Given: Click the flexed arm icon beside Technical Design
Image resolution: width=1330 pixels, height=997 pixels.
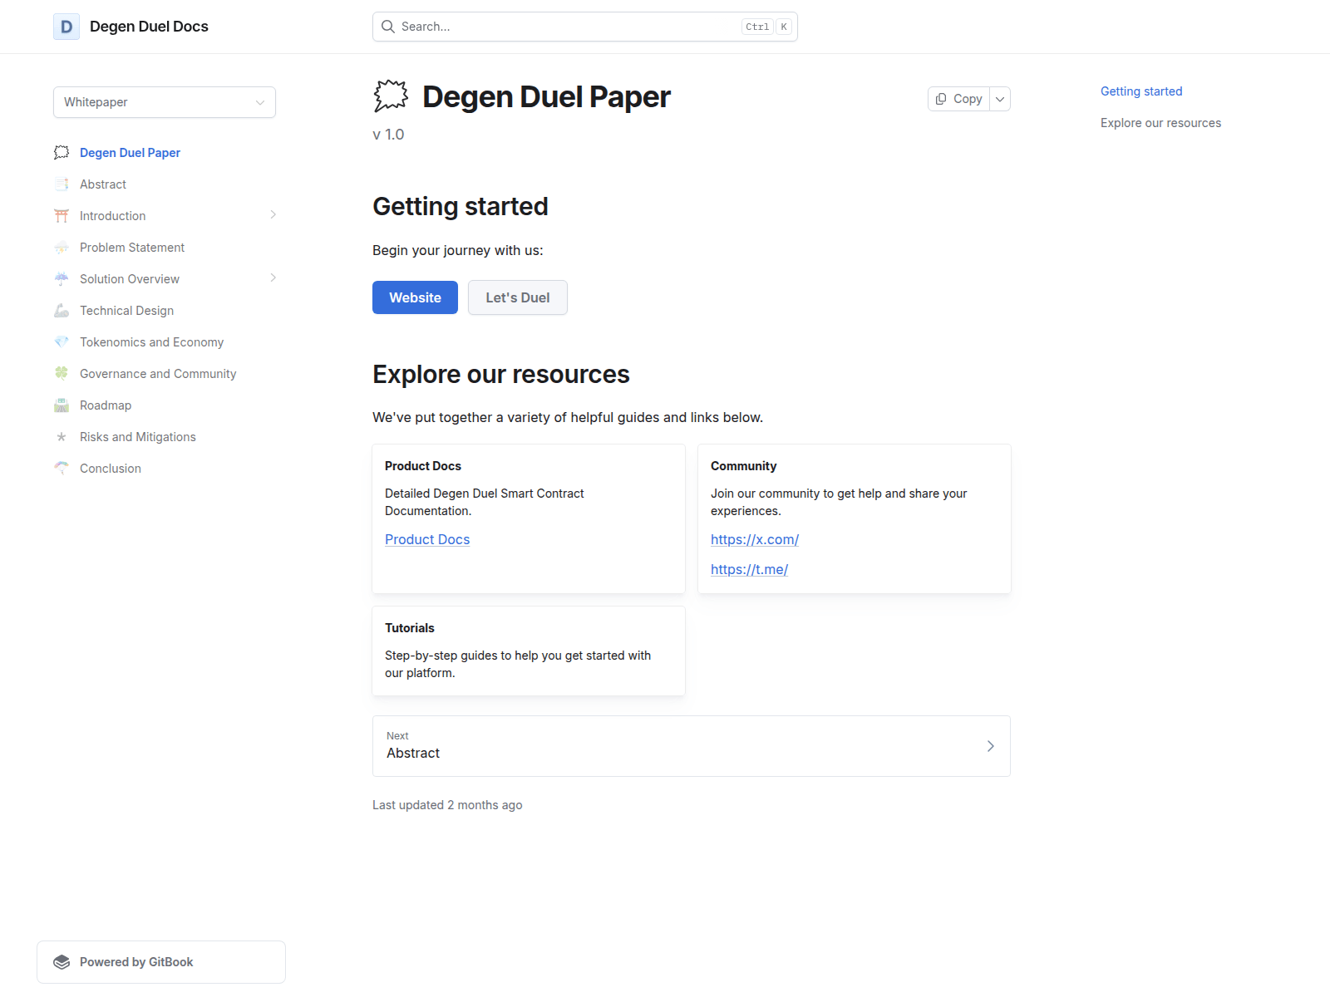Looking at the screenshot, I should click(62, 311).
